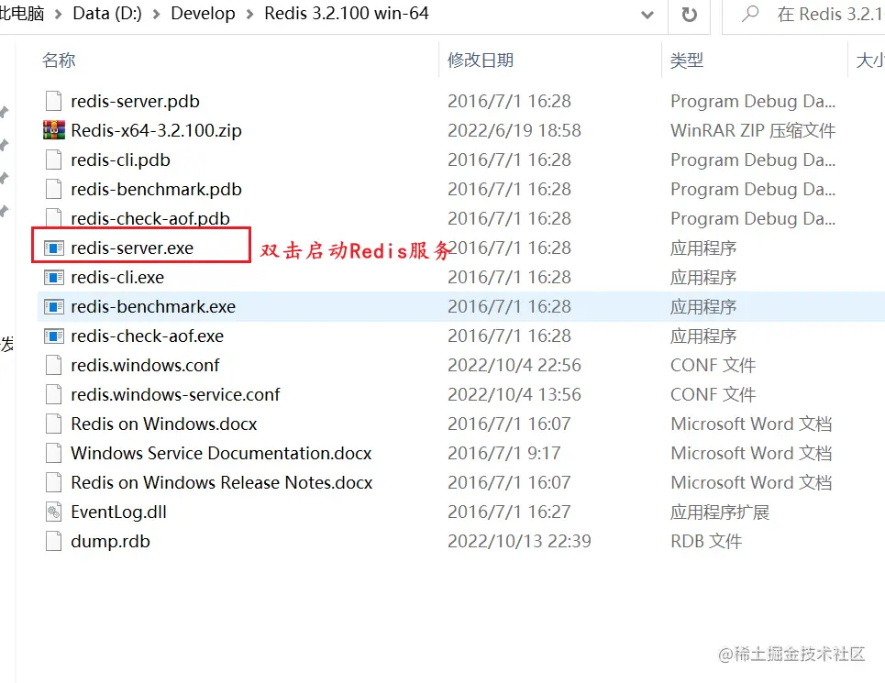Expand the chevron before Data (D:)
Viewport: 885px width, 683px height.
58,14
